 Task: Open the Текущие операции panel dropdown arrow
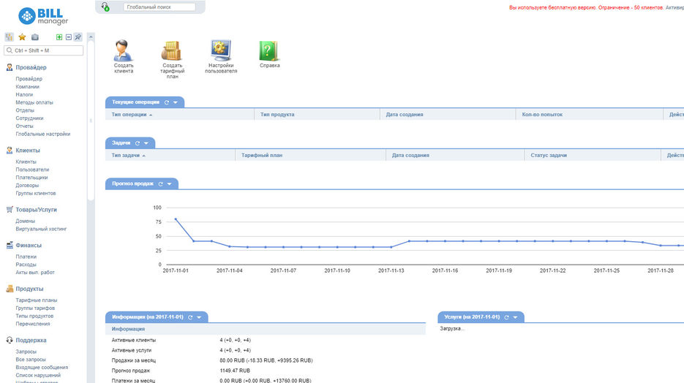(176, 102)
